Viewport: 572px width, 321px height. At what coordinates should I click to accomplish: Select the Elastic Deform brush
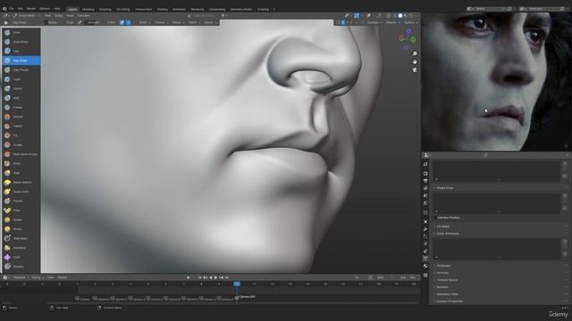[x=21, y=182]
